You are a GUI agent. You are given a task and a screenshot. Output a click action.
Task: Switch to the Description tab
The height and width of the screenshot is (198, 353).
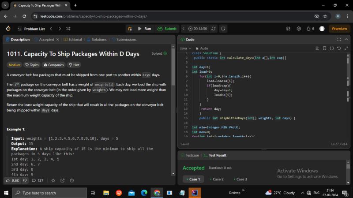18,39
